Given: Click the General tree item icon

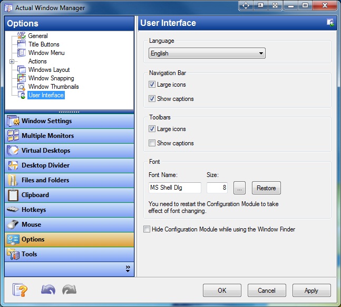Looking at the screenshot, I should coord(22,36).
